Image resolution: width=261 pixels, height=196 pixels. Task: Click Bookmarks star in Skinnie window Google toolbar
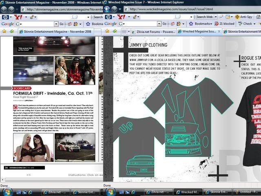click(88, 24)
